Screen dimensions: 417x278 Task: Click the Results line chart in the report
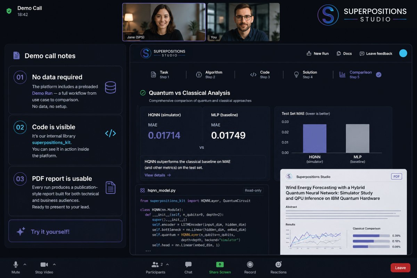tap(313, 239)
